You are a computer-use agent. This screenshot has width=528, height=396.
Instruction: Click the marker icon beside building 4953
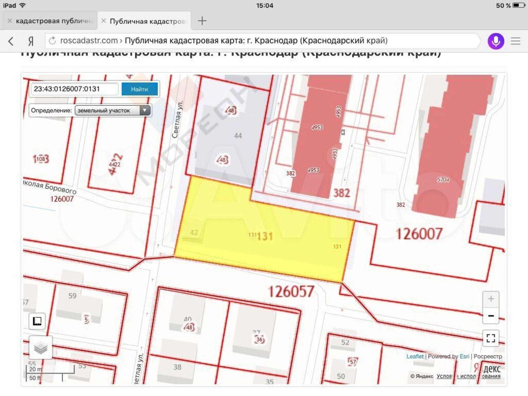click(343, 132)
